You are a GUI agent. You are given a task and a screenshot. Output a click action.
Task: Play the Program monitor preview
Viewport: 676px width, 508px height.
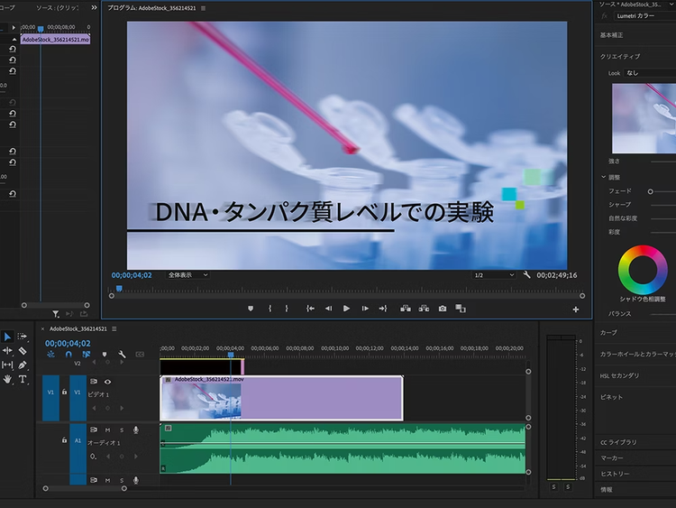click(x=346, y=309)
